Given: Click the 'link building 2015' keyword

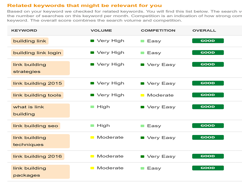Looking at the screenshot, I should pyautogui.click(x=38, y=83).
